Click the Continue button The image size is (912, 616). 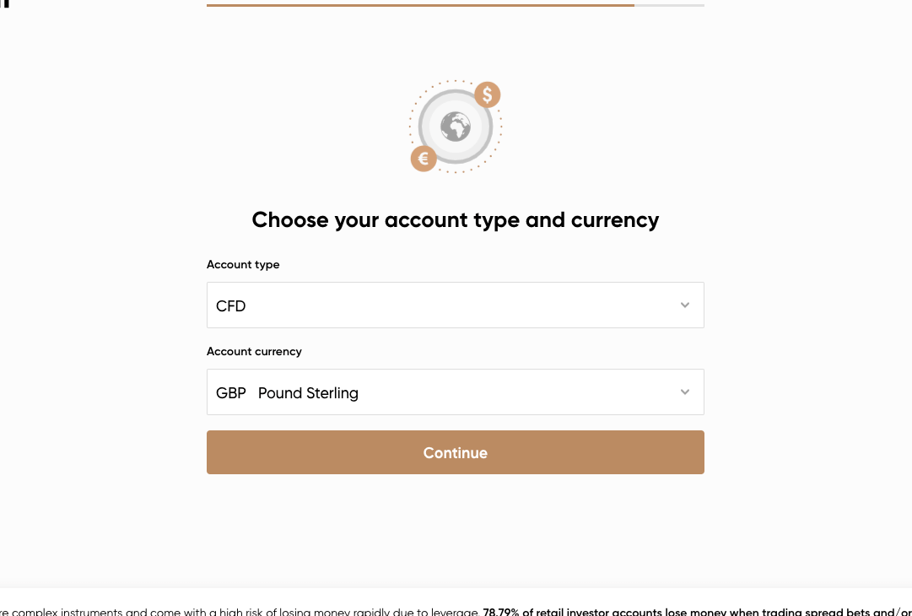(x=456, y=452)
